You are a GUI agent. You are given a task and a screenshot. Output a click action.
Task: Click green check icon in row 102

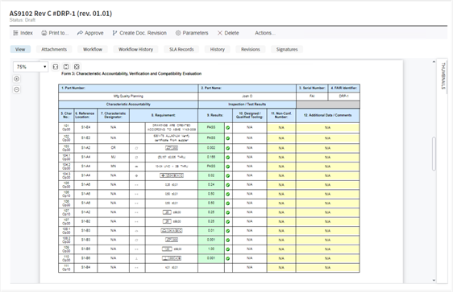228,138
